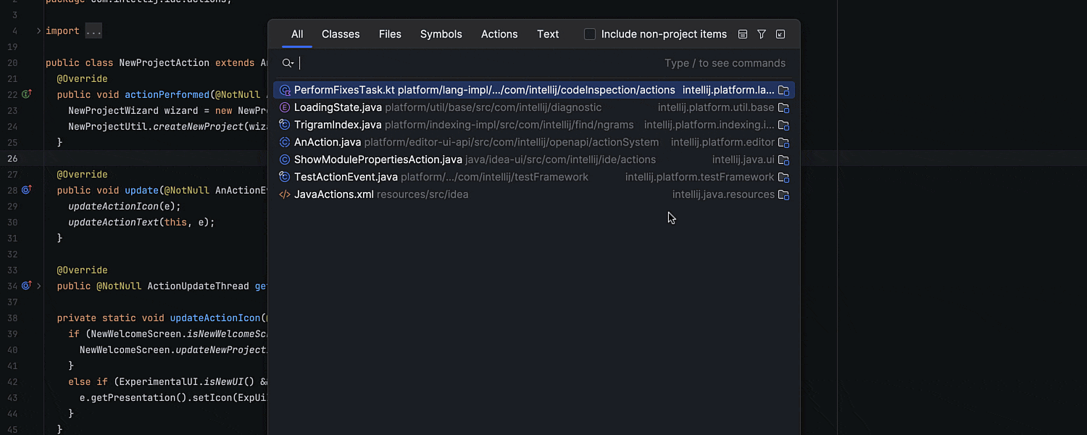Image resolution: width=1087 pixels, height=435 pixels.
Task: Click the Kotlin class icon beside PerformFixesTask.kt
Action: pos(284,90)
